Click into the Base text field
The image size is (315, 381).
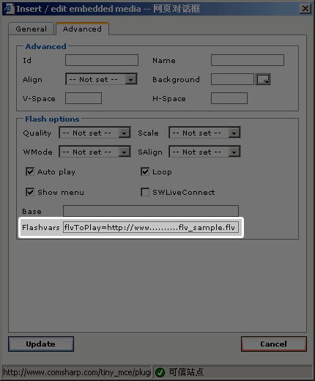pos(151,211)
